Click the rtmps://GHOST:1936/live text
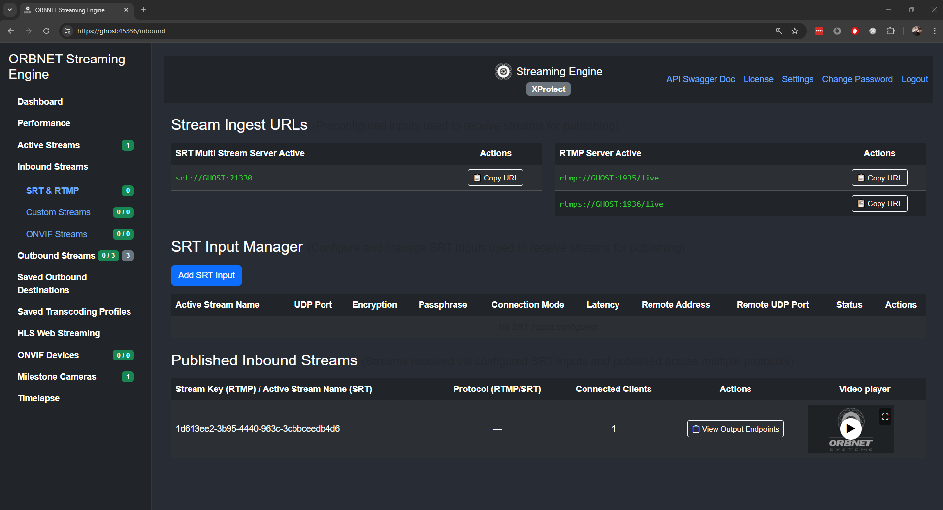 [611, 204]
